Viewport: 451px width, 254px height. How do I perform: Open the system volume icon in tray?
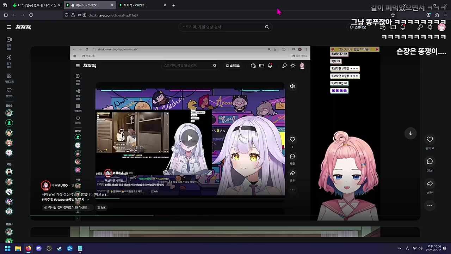pyautogui.click(x=421, y=248)
